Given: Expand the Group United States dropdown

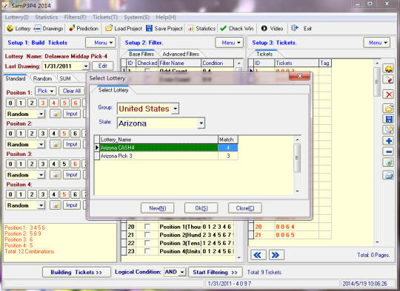Looking at the screenshot, I should [x=176, y=109].
